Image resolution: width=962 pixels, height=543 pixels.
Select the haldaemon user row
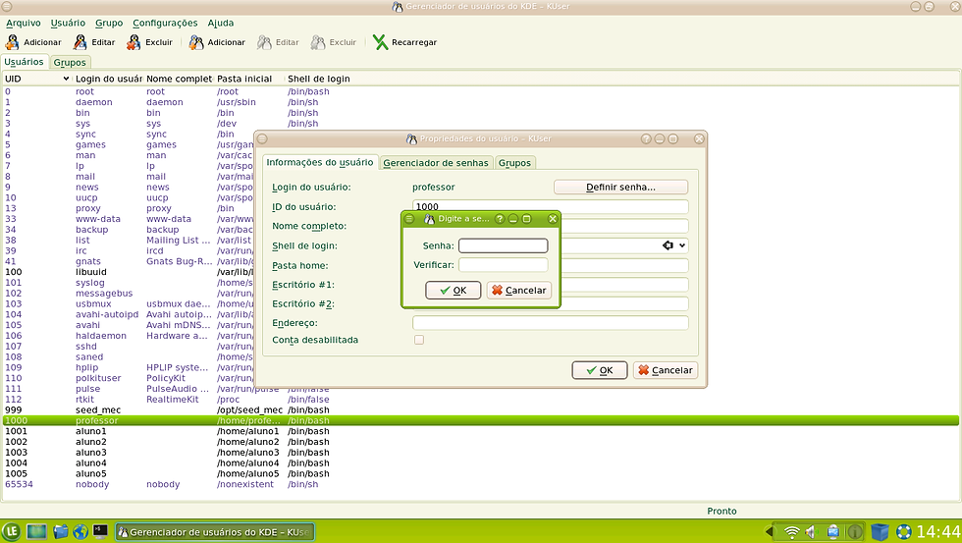pyautogui.click(x=128, y=336)
